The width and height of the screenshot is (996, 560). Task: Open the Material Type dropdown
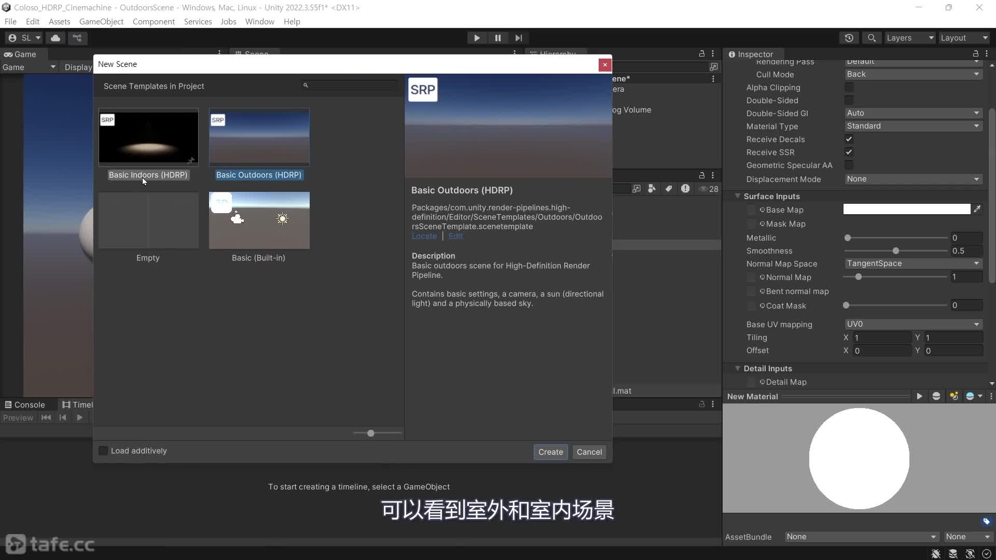click(x=912, y=126)
